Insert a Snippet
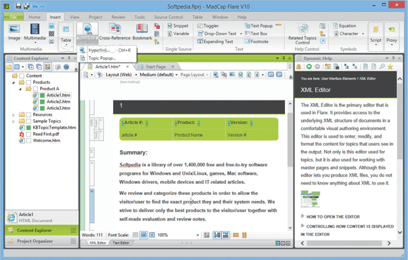408x260 pixels. coord(178,26)
